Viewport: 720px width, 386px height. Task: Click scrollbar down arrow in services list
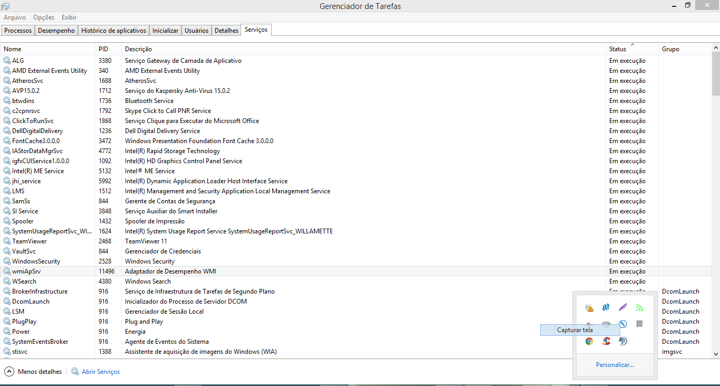click(x=716, y=354)
